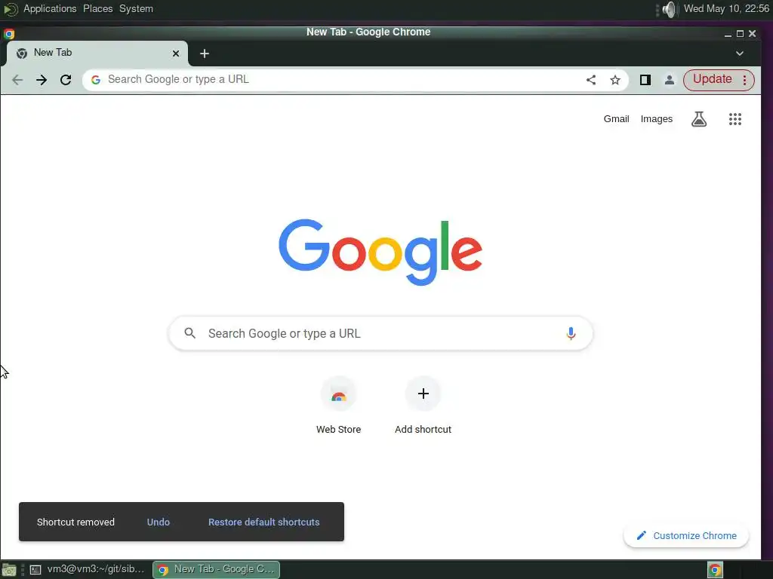Maximize the Chrome window

pyautogui.click(x=740, y=33)
